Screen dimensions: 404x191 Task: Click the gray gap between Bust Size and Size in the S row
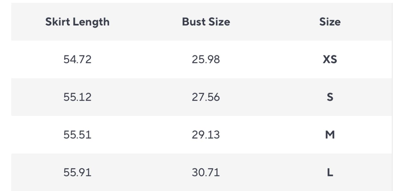pyautogui.click(x=272, y=97)
